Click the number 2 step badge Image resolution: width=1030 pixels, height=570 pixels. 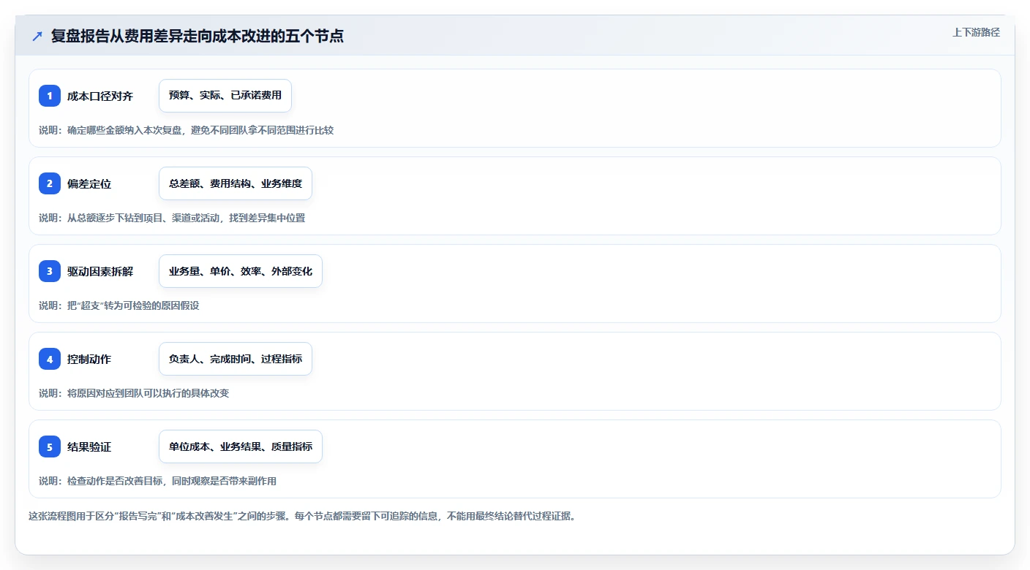(x=50, y=183)
